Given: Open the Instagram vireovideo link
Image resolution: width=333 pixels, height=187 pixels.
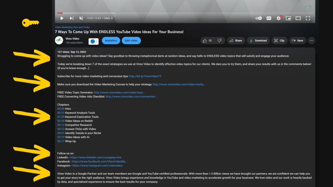Looking at the screenshot, I should (98, 165).
